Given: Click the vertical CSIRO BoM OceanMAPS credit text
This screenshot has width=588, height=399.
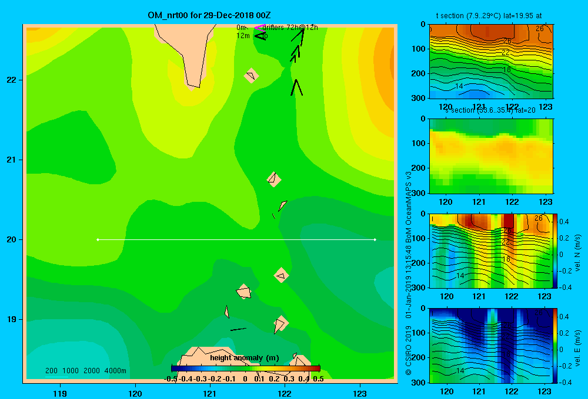Looking at the screenshot, I should pos(409,273).
